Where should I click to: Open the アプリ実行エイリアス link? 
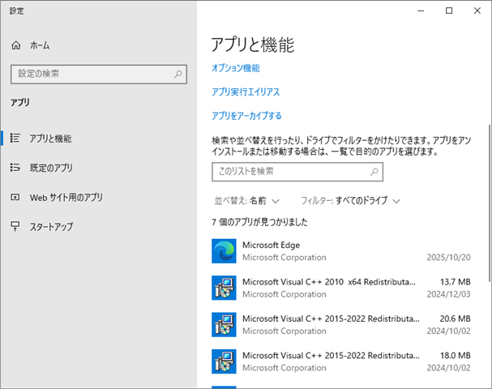tap(245, 92)
